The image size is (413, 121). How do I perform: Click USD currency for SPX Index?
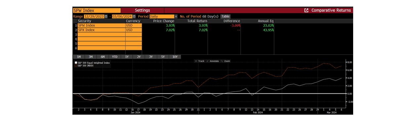[134, 30]
